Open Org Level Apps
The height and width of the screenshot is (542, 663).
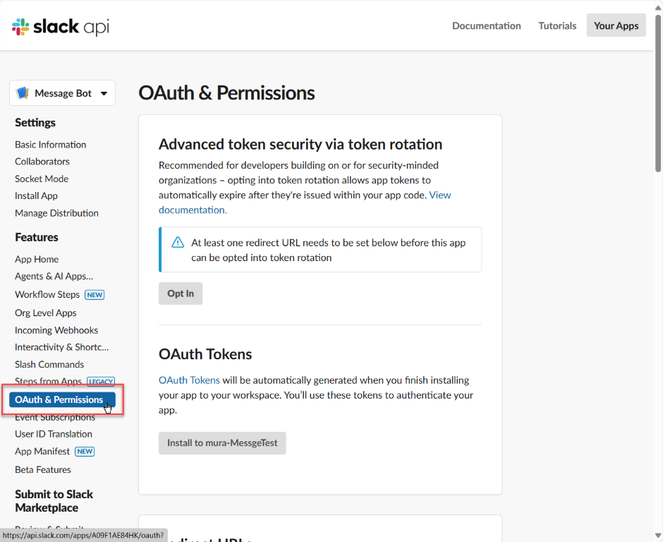tap(46, 313)
